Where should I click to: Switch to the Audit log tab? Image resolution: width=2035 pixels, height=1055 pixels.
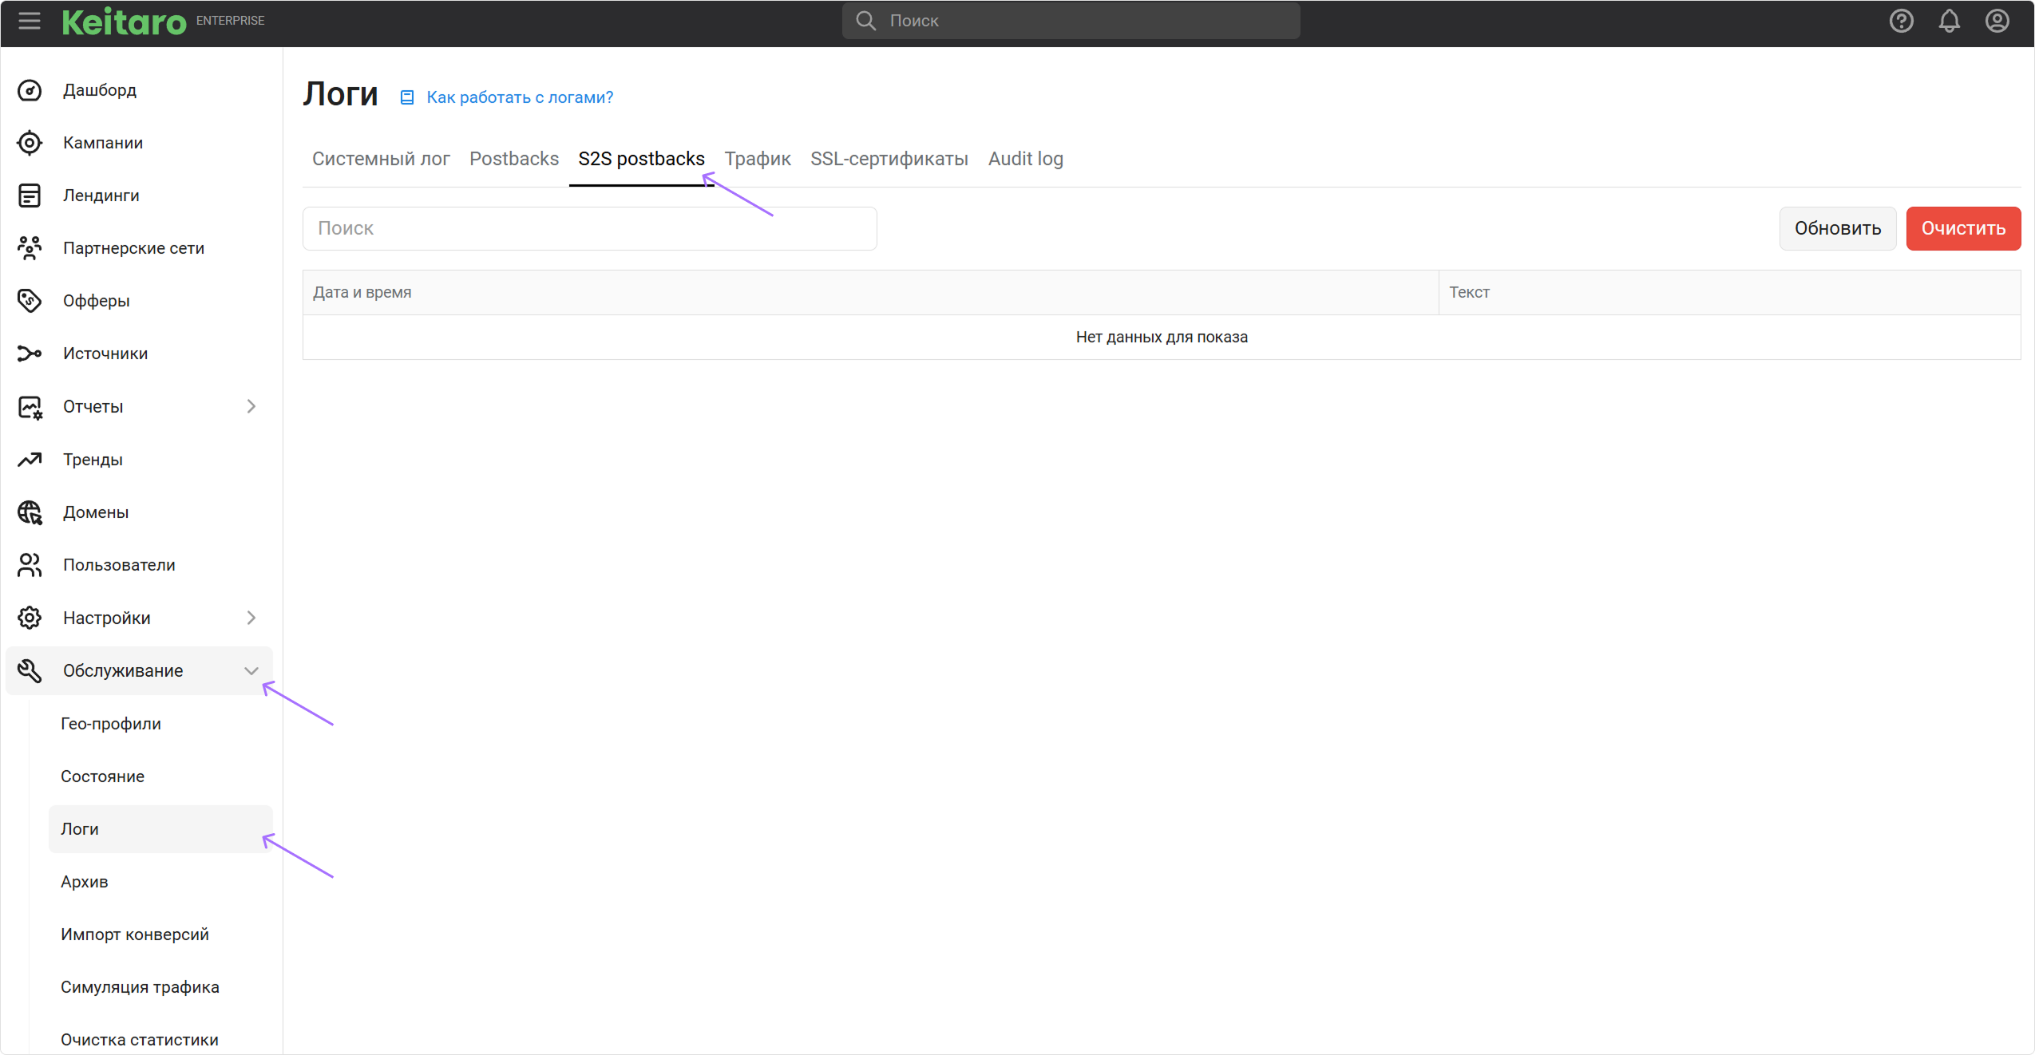pos(1025,159)
